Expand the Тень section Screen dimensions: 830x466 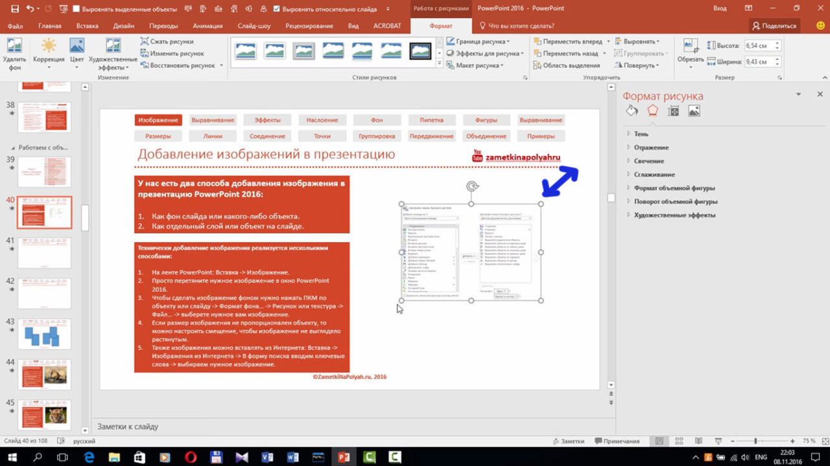click(x=641, y=134)
